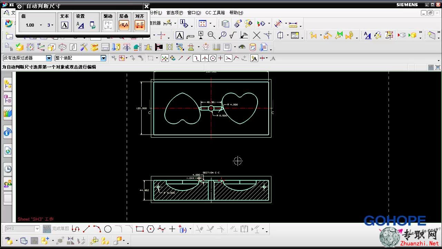Open the gear options of 自动判断尺寸 dialog
This screenshot has height=249, width=442.
tap(19, 6)
